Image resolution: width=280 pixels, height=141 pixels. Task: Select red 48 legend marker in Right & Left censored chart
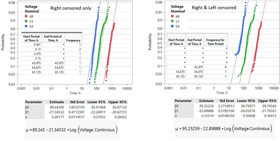pyautogui.click(x=173, y=16)
